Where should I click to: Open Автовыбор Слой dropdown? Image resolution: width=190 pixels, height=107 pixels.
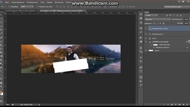27,7
